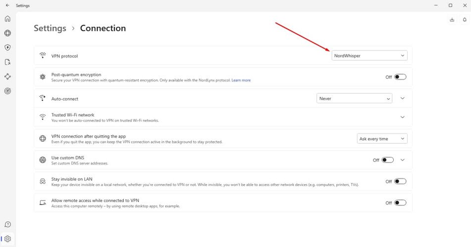Viewport: 471px width, 247px height.
Task: Turn on Stay invisible on LAN
Action: (x=400, y=181)
